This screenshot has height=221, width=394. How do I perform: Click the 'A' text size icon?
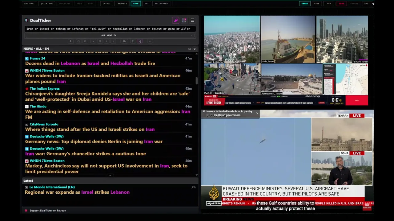tap(70, 41)
